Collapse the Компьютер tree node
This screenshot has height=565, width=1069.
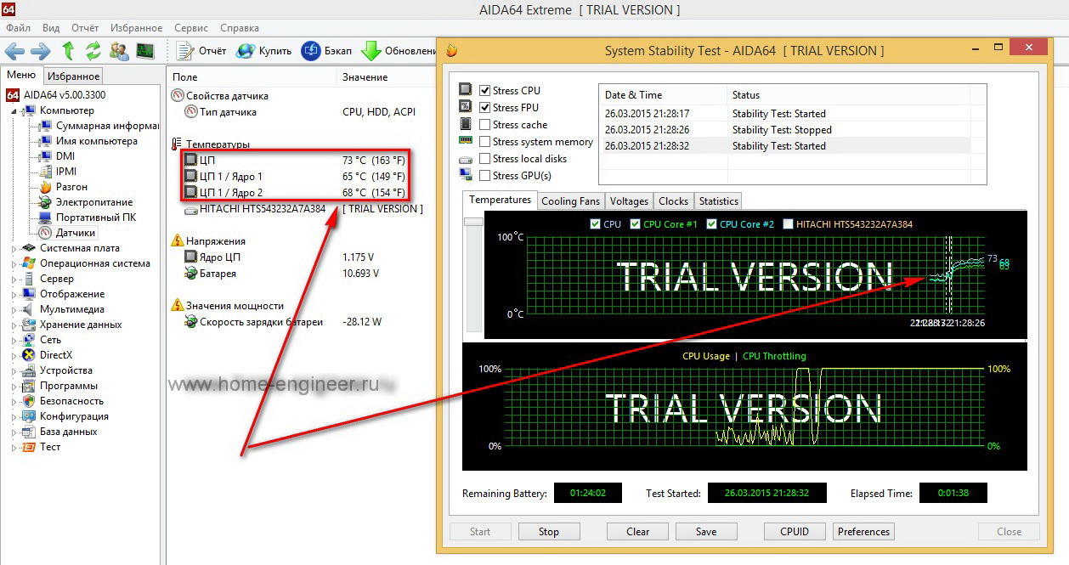pyautogui.click(x=14, y=110)
